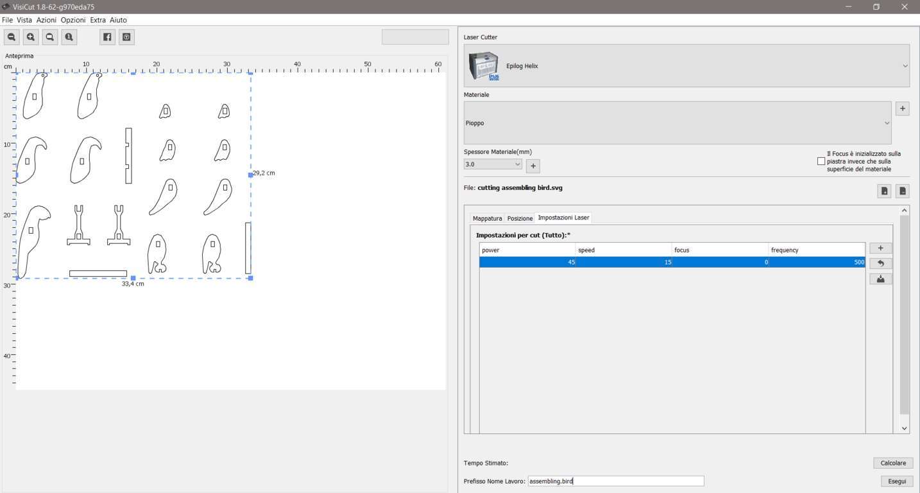Open the Aiuto menu

click(x=118, y=20)
